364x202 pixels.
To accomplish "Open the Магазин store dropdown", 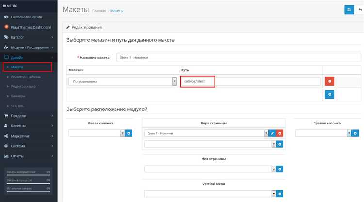I will [x=122, y=81].
